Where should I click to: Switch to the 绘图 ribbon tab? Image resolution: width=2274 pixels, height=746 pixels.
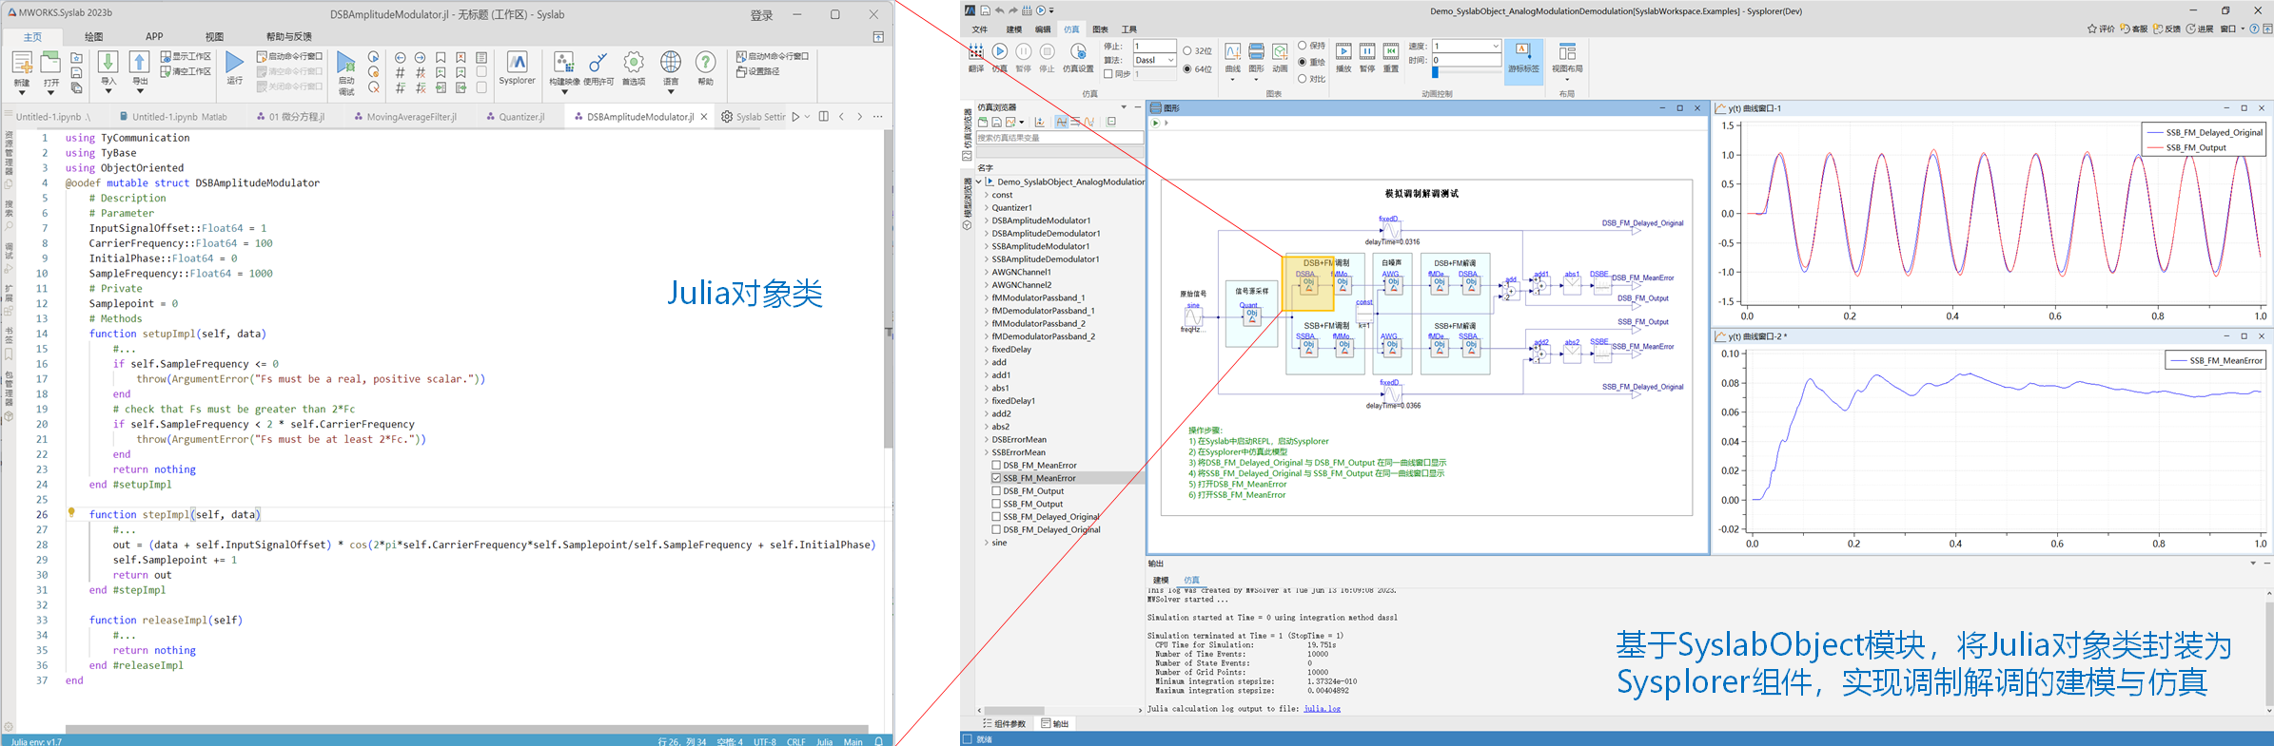(x=93, y=37)
